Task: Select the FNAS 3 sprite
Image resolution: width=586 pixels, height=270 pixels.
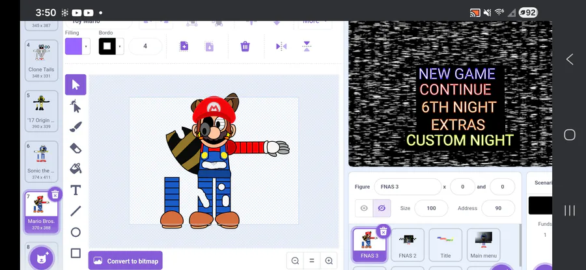Action: tap(369, 245)
